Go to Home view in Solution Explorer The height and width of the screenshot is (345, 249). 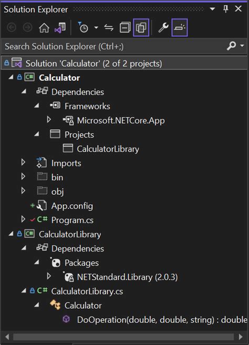44,28
